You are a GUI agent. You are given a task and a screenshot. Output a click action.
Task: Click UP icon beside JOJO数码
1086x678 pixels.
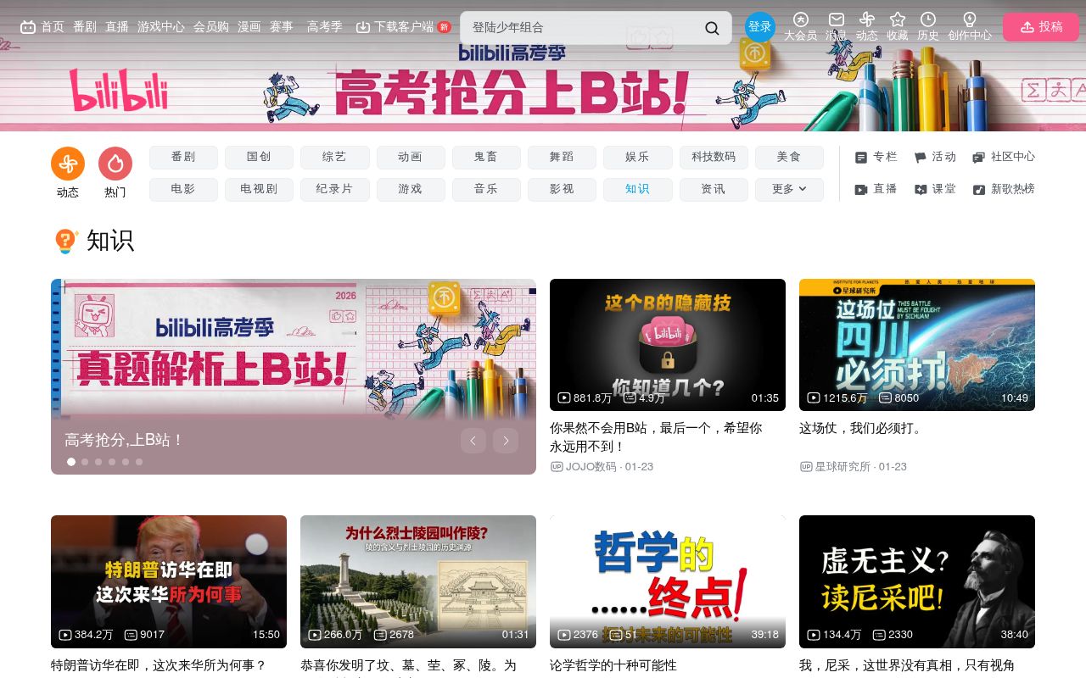pyautogui.click(x=557, y=467)
